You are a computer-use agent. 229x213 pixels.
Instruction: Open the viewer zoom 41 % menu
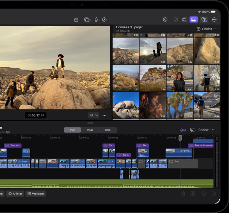click(94, 116)
